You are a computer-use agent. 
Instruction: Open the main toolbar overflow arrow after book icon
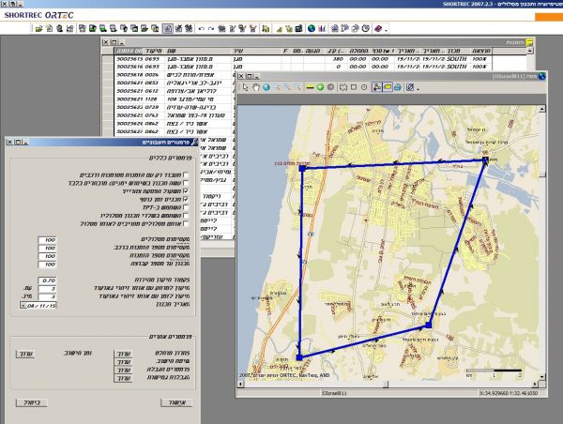pos(386,30)
